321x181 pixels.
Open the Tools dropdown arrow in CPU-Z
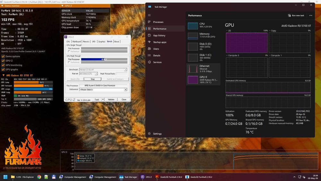(x=103, y=100)
